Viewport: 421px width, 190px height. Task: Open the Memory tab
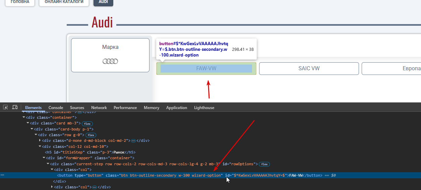point(152,108)
